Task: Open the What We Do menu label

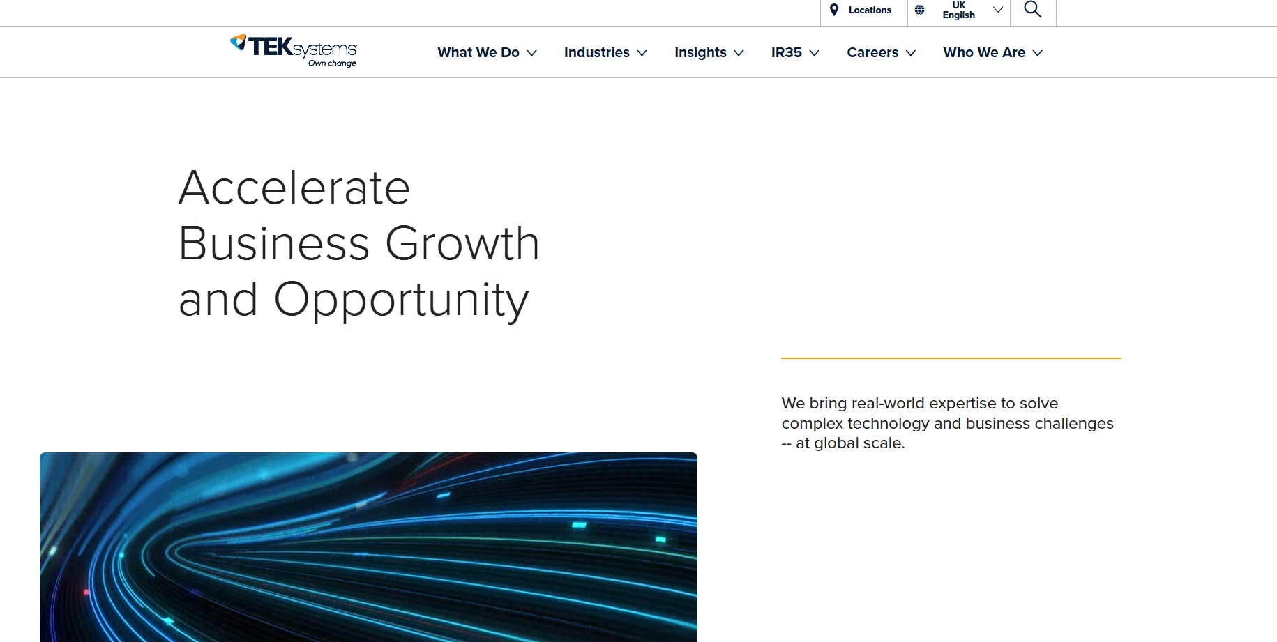Action: [x=478, y=52]
